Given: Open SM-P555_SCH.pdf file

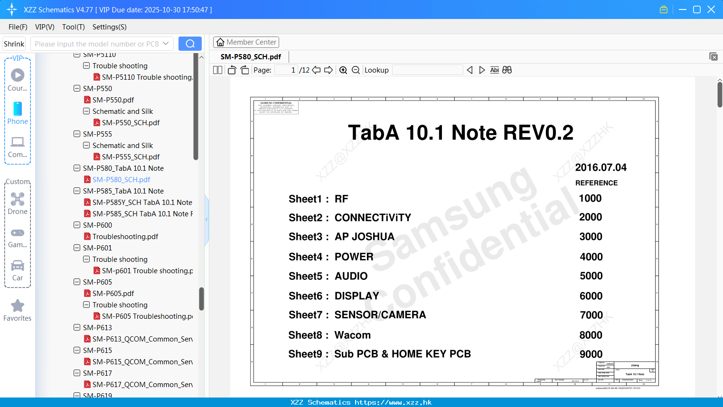Looking at the screenshot, I should (x=131, y=157).
